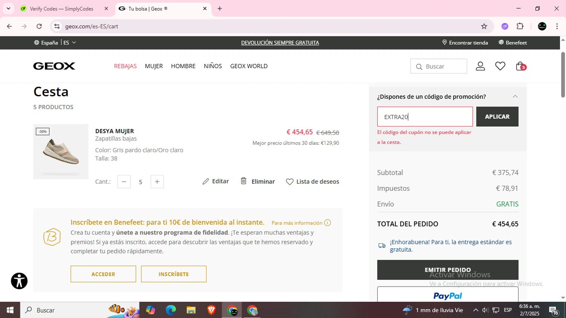The width and height of the screenshot is (566, 318).
Task: Open the MUJER menu
Action: pos(154,66)
